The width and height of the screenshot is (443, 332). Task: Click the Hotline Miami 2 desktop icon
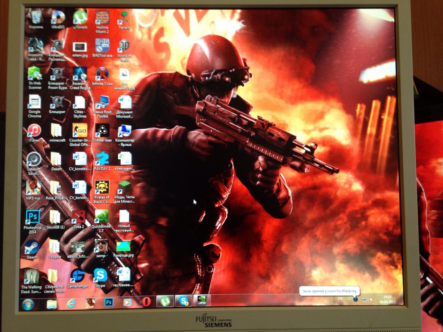point(102,18)
